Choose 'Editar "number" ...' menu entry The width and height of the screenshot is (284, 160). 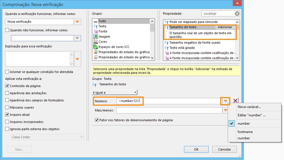[x=254, y=115]
